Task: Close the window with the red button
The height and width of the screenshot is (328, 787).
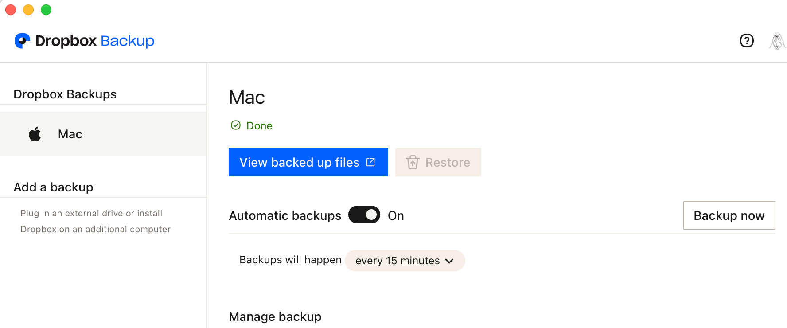Action: [x=11, y=10]
